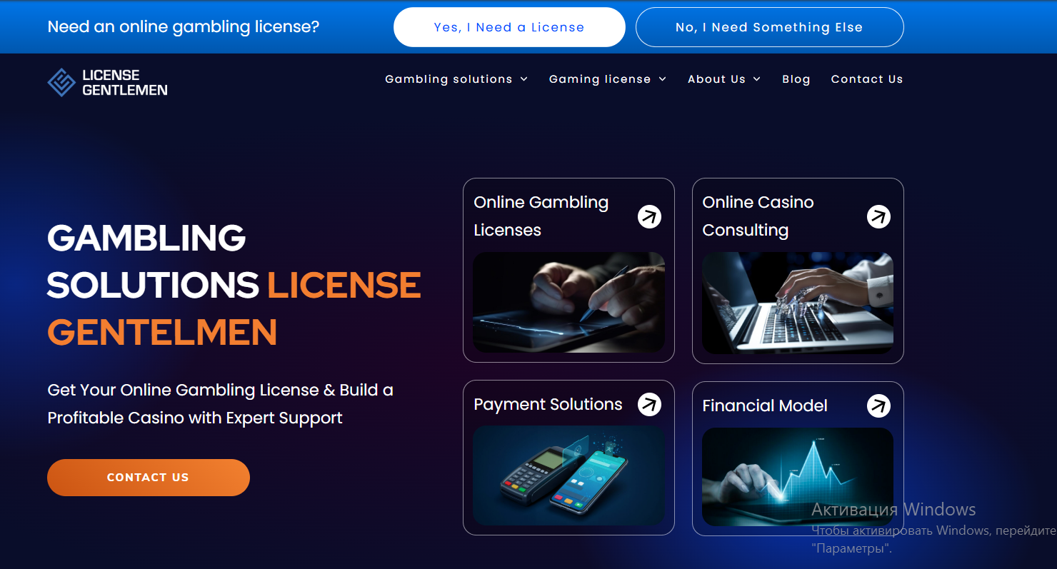Screen dimensions: 1057x569
Task: Click the "Yes, I Need a License" button
Action: (x=509, y=27)
